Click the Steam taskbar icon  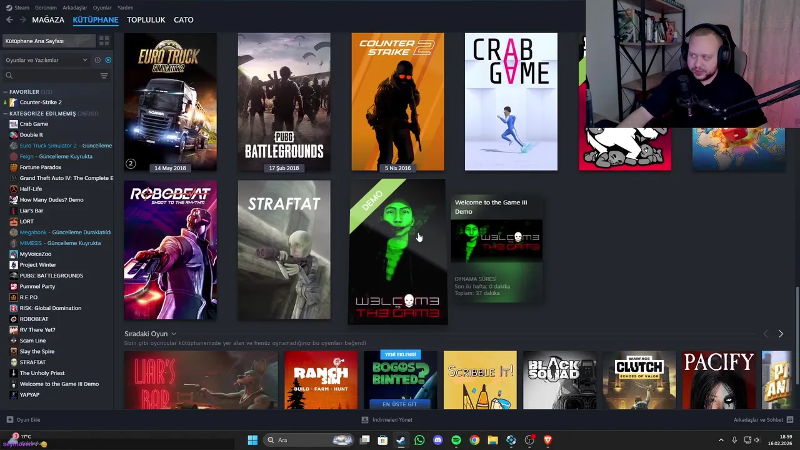(401, 440)
